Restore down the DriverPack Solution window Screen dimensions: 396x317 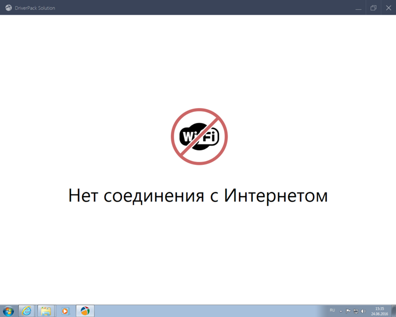click(373, 8)
